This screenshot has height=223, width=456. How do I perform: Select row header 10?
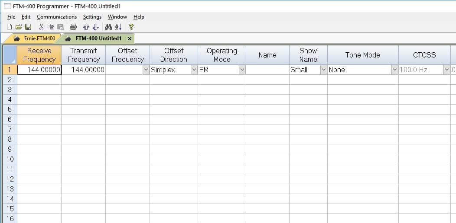coord(10,159)
